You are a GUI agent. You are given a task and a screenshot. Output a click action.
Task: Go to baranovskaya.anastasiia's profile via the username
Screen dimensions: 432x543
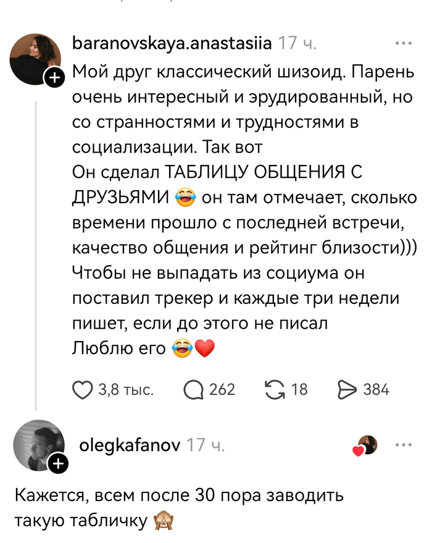click(172, 44)
